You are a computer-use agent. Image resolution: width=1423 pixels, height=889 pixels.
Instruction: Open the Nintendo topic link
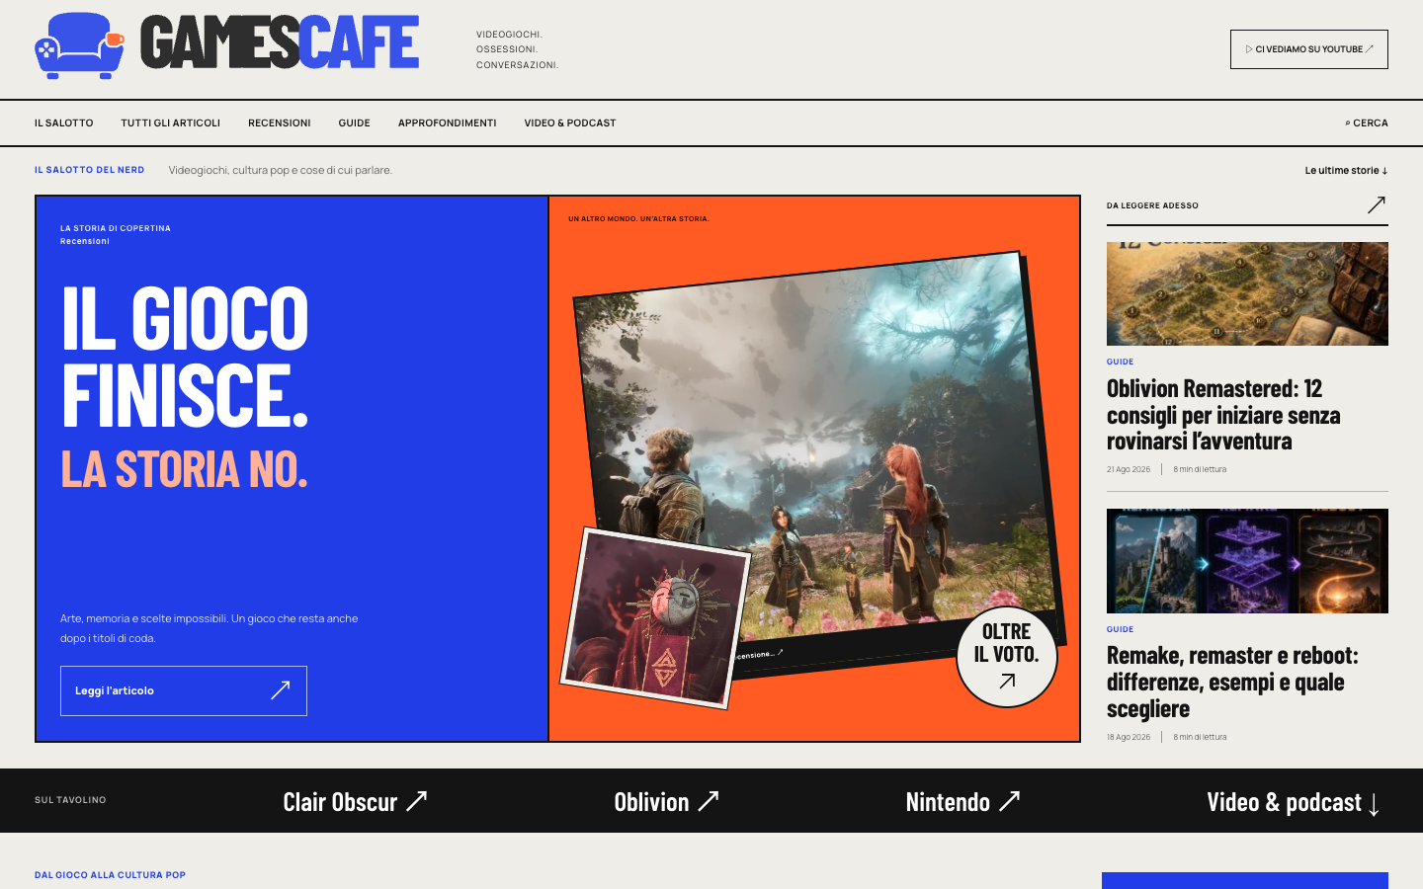coord(963,801)
